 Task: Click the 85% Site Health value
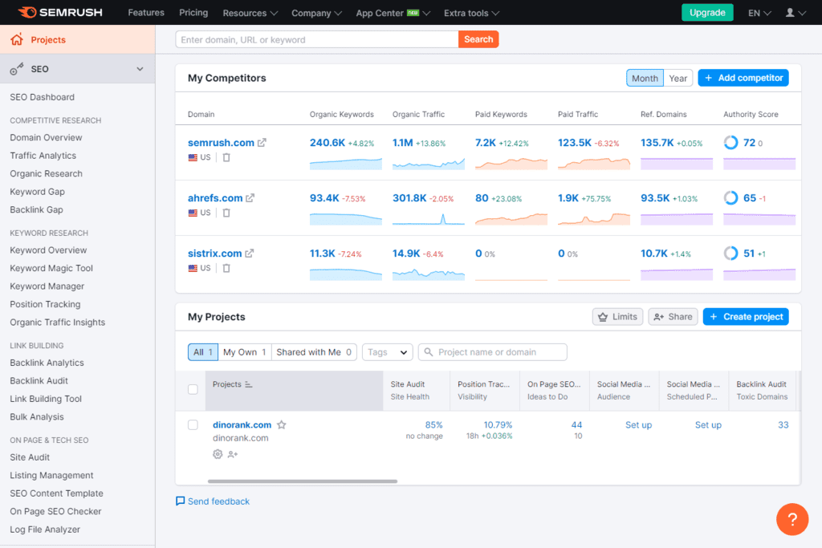433,425
